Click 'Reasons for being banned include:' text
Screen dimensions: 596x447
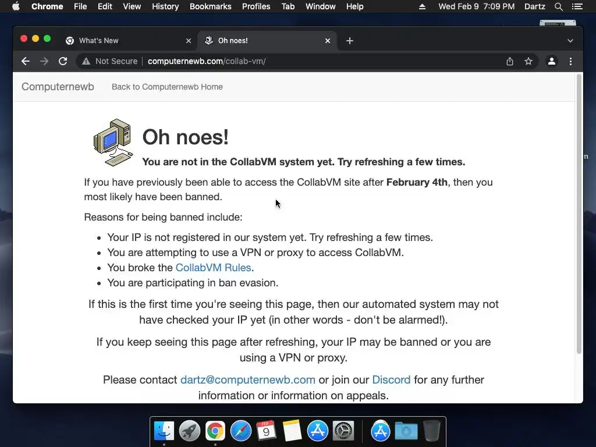click(x=163, y=217)
